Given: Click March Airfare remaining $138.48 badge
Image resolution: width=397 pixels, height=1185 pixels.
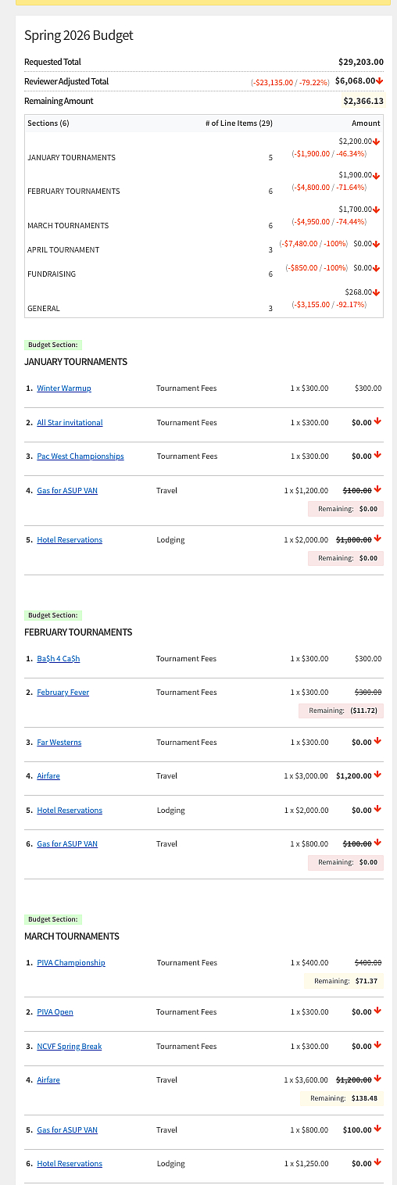Looking at the screenshot, I should [x=342, y=1098].
